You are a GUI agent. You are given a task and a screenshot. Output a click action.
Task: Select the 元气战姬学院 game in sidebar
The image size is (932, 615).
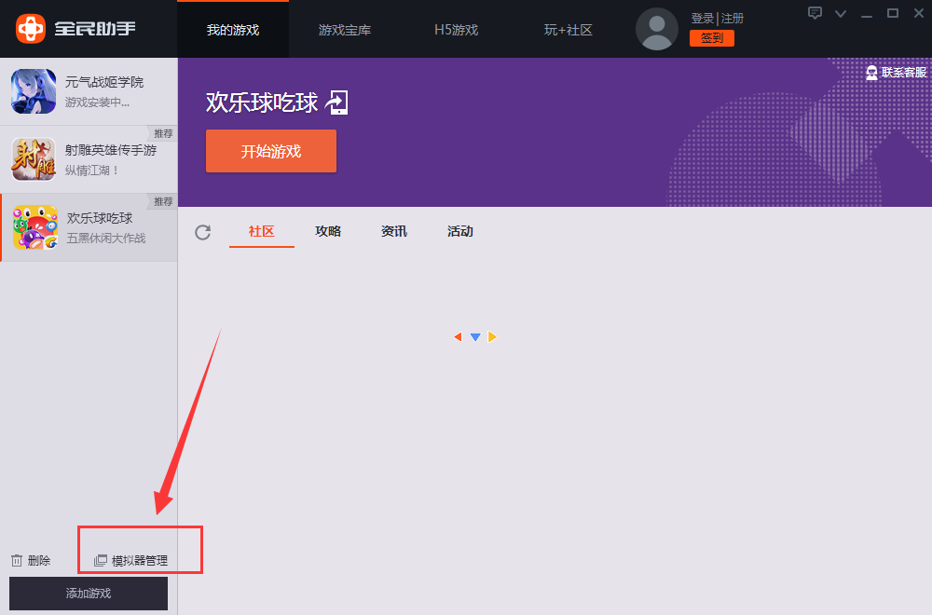tap(89, 90)
